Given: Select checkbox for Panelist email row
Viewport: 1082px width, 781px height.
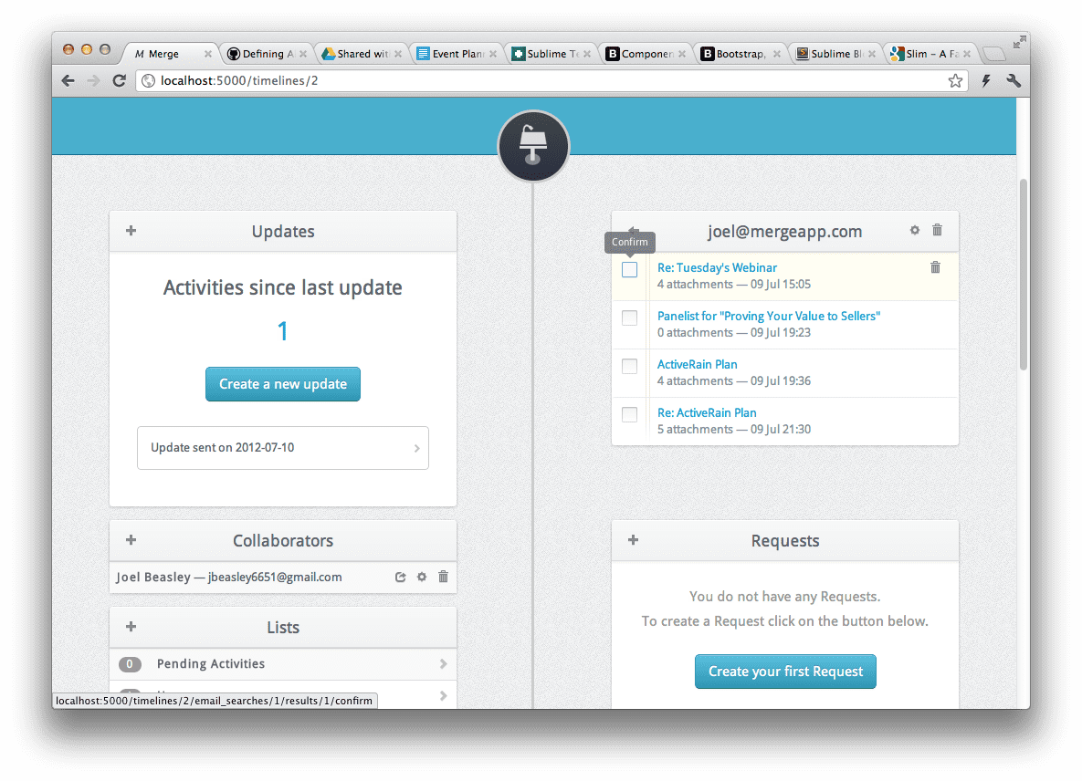Looking at the screenshot, I should point(630,318).
